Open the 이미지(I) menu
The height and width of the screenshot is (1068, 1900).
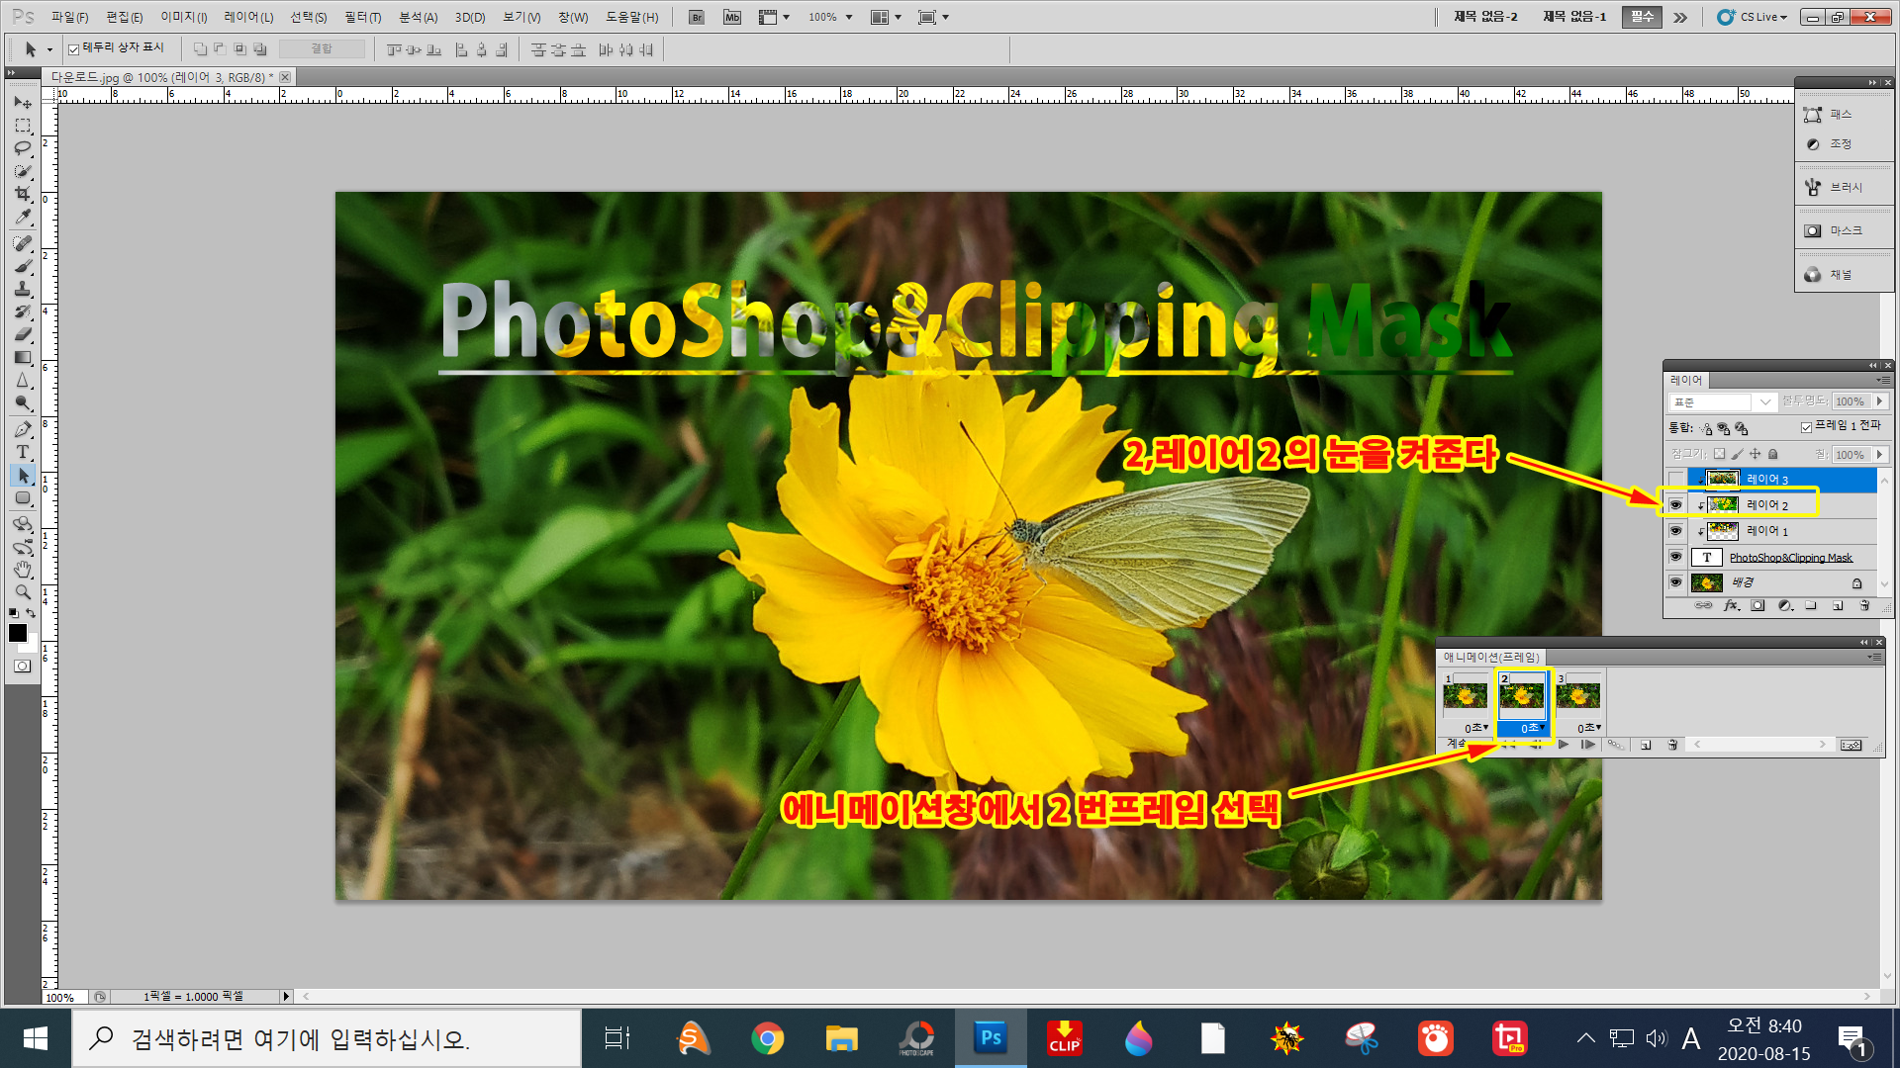click(x=184, y=17)
